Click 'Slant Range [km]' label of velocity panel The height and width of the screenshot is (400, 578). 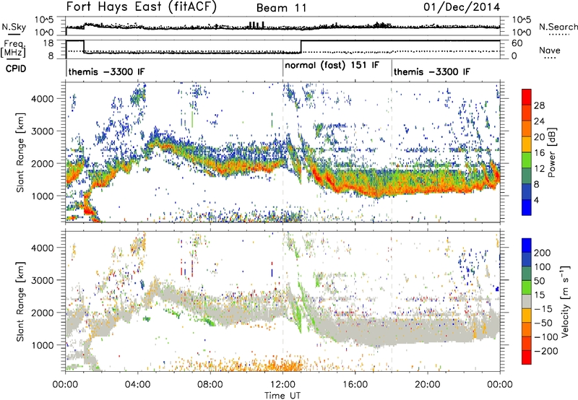coord(20,302)
